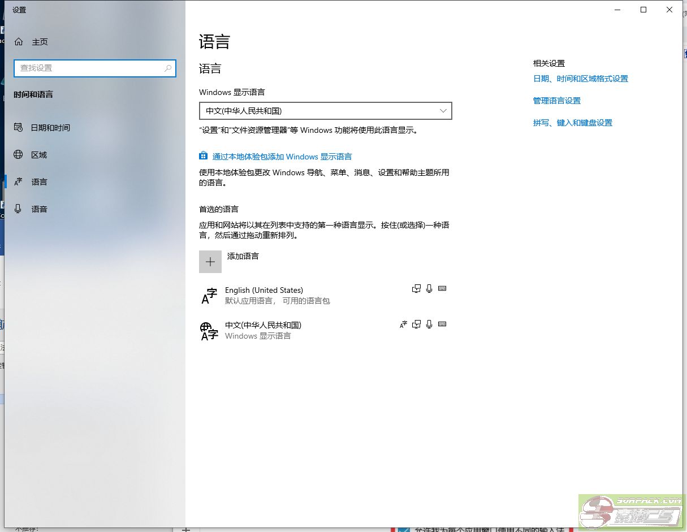Image resolution: width=687 pixels, height=532 pixels.
Task: Open the 区域 globe icon in the sidebar
Action: coord(19,155)
